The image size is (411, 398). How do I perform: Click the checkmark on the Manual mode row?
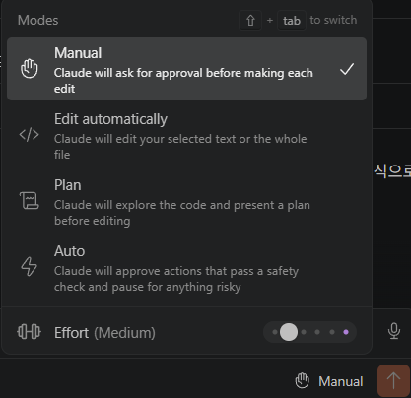point(347,69)
